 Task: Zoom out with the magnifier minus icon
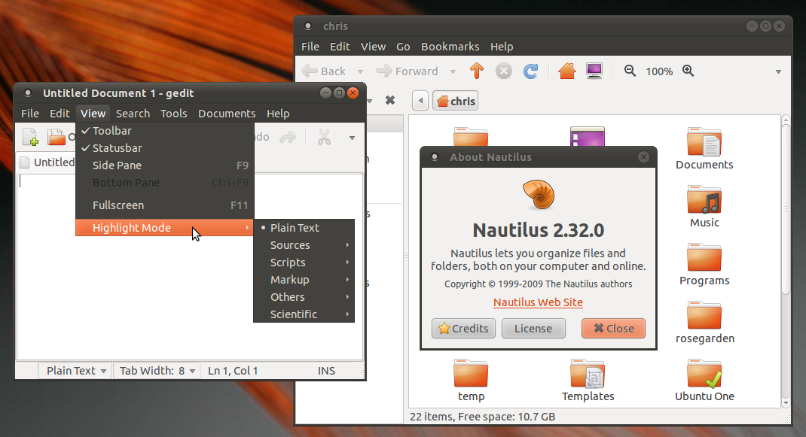pos(630,71)
